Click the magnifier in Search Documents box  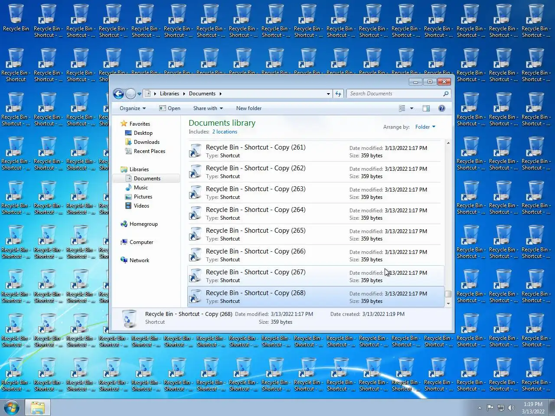[445, 94]
